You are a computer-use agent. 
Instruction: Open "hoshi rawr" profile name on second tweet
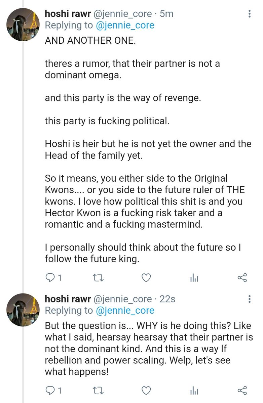pyautogui.click(x=67, y=299)
